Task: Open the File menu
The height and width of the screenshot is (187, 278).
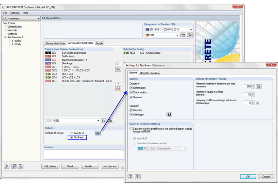Action: pos(5,13)
